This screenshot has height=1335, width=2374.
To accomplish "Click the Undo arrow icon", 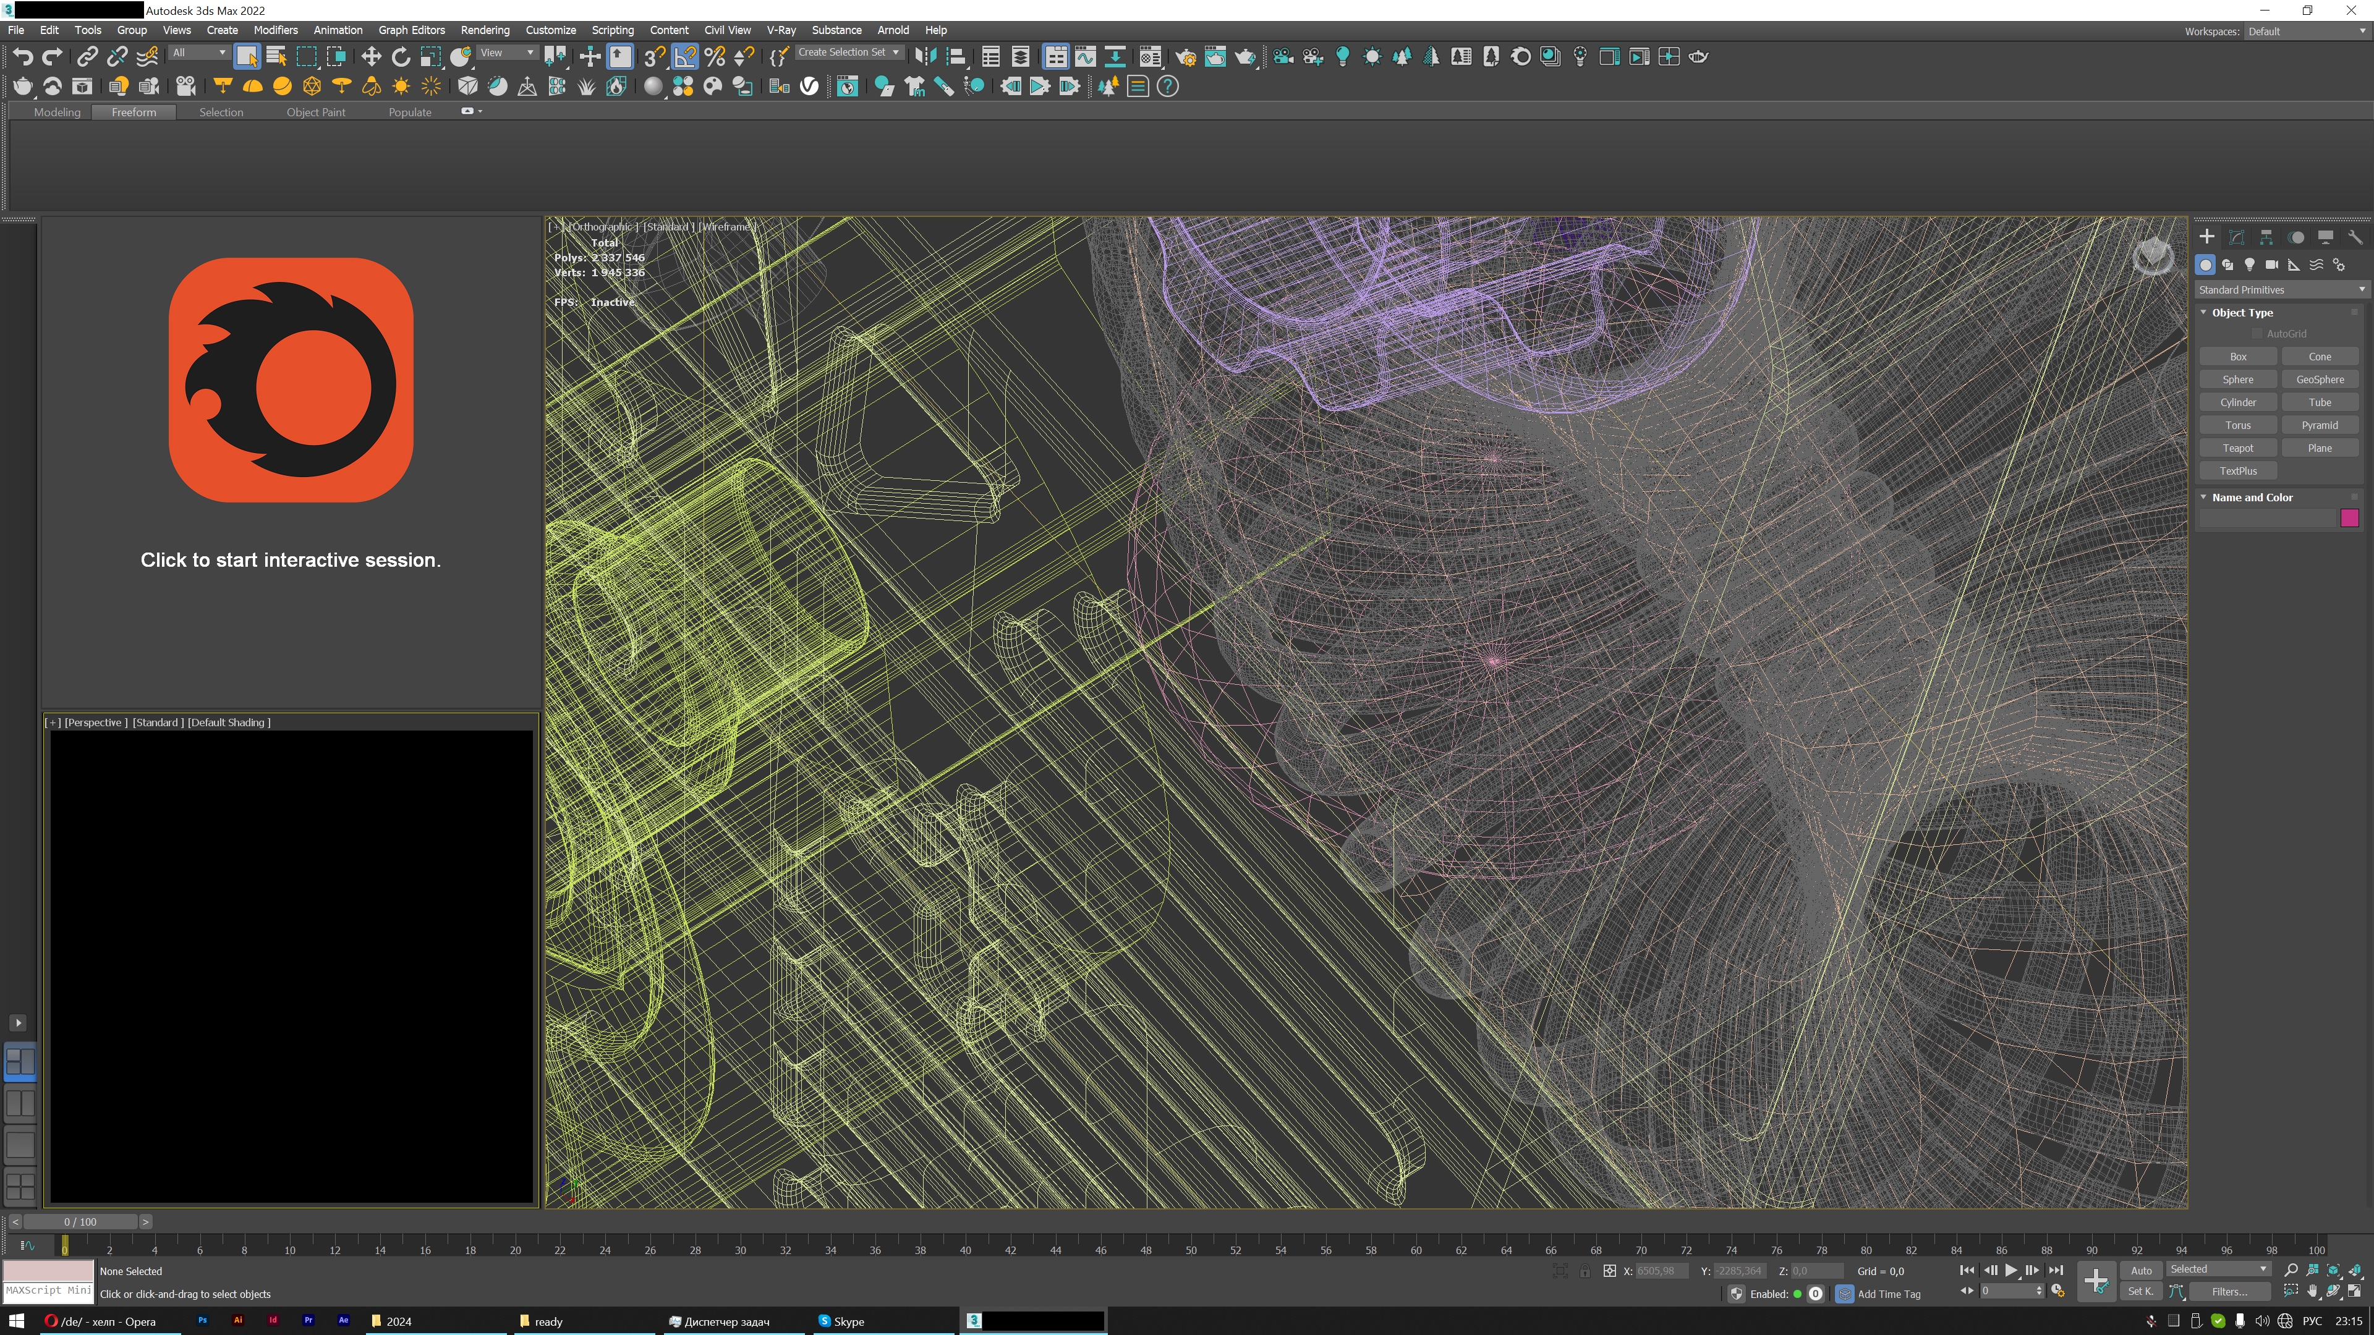I will [22, 57].
